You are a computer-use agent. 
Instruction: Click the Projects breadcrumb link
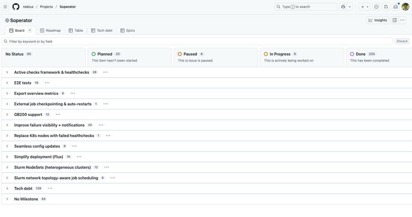tap(46, 7)
